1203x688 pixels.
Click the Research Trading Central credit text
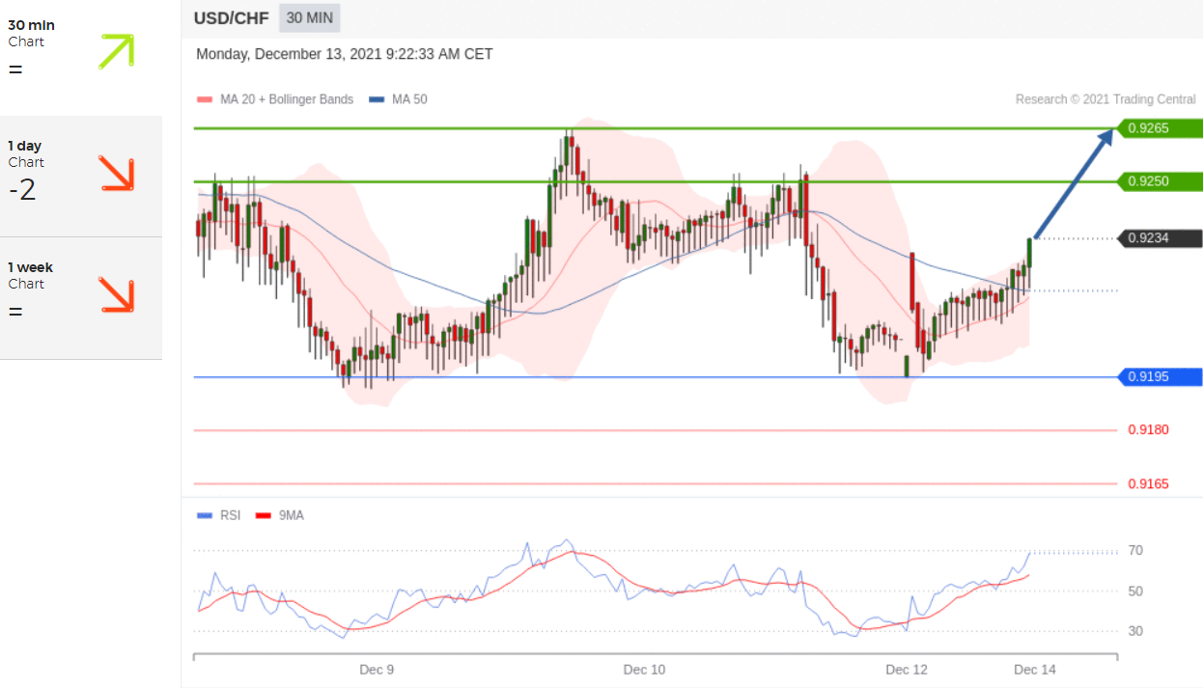tap(1105, 99)
